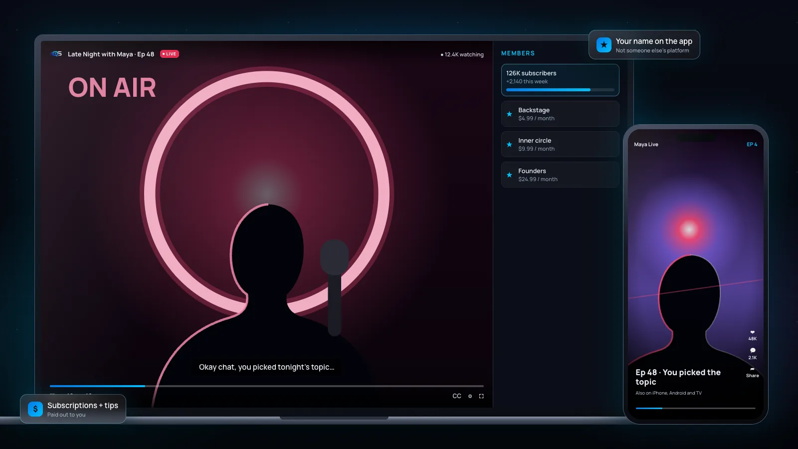Click the video player progress bar
This screenshot has height=449, width=798.
[x=267, y=386]
